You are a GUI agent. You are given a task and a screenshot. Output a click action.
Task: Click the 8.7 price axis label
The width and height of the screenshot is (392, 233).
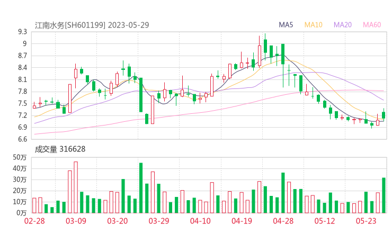tap(22, 56)
